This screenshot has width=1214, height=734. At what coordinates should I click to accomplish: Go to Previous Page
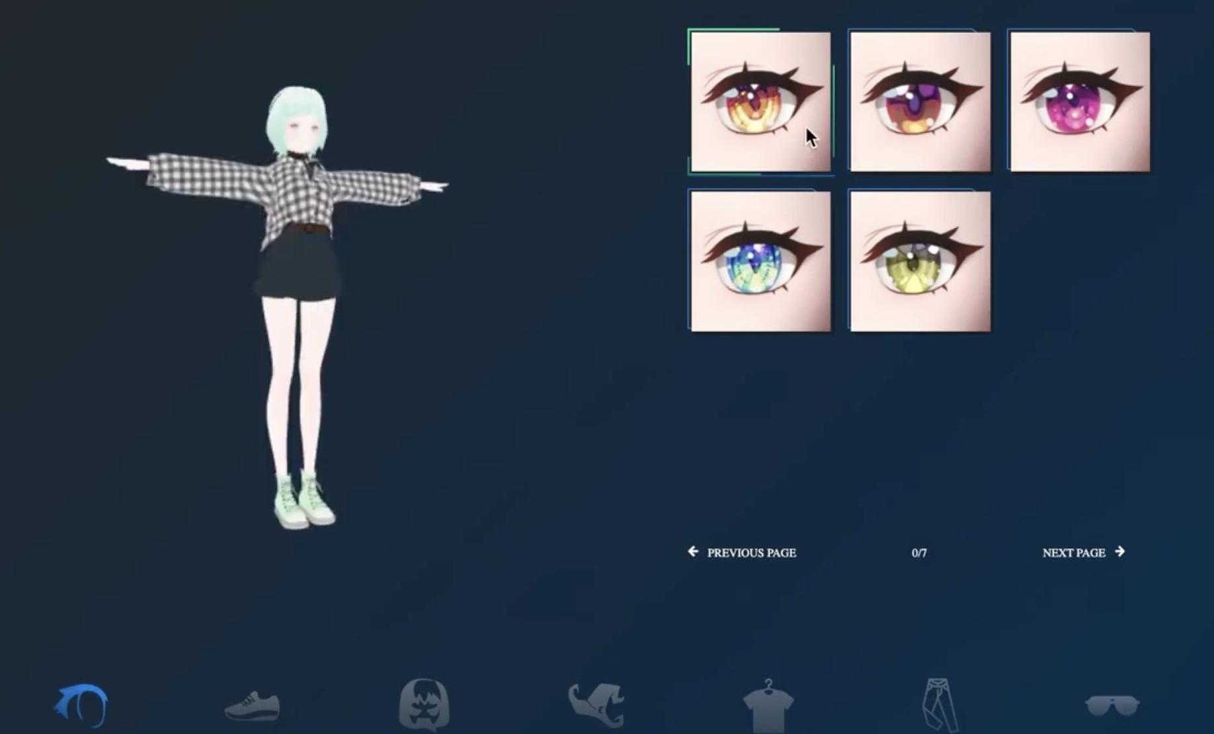click(x=751, y=553)
